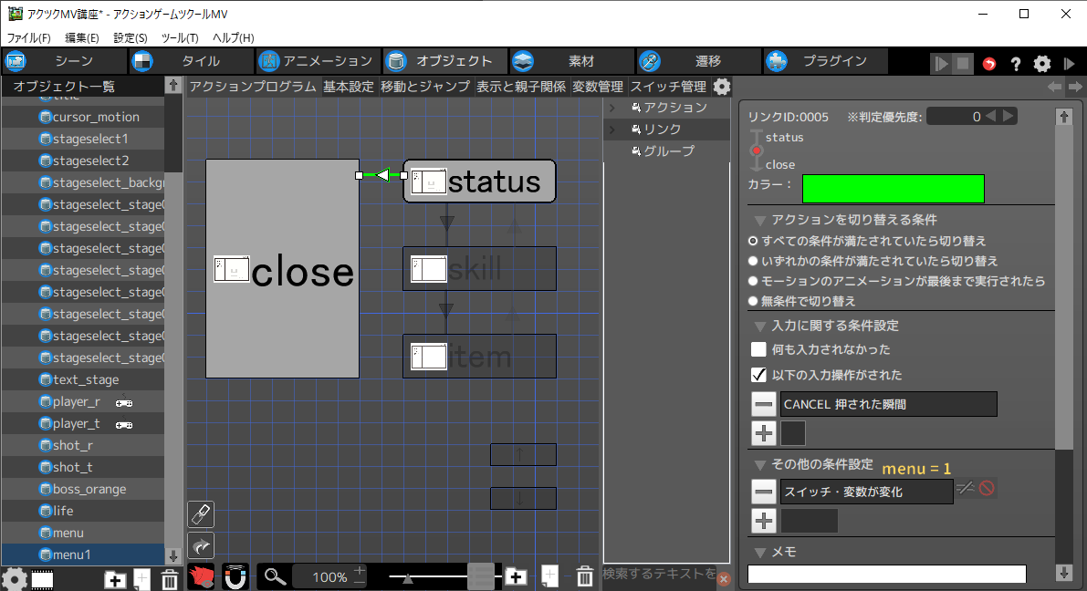Collapse the 入力に関する条件設定 section
Screen dimensions: 1087x591
[x=759, y=326]
